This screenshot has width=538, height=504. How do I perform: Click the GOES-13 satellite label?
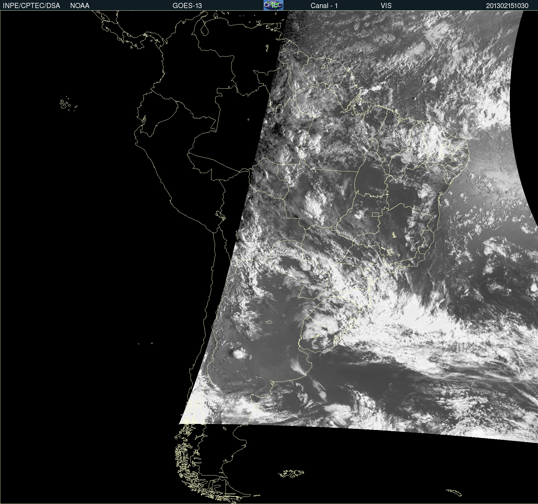187,6
